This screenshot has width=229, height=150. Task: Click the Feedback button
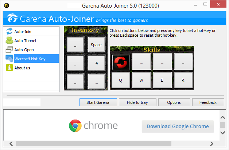point(208,102)
